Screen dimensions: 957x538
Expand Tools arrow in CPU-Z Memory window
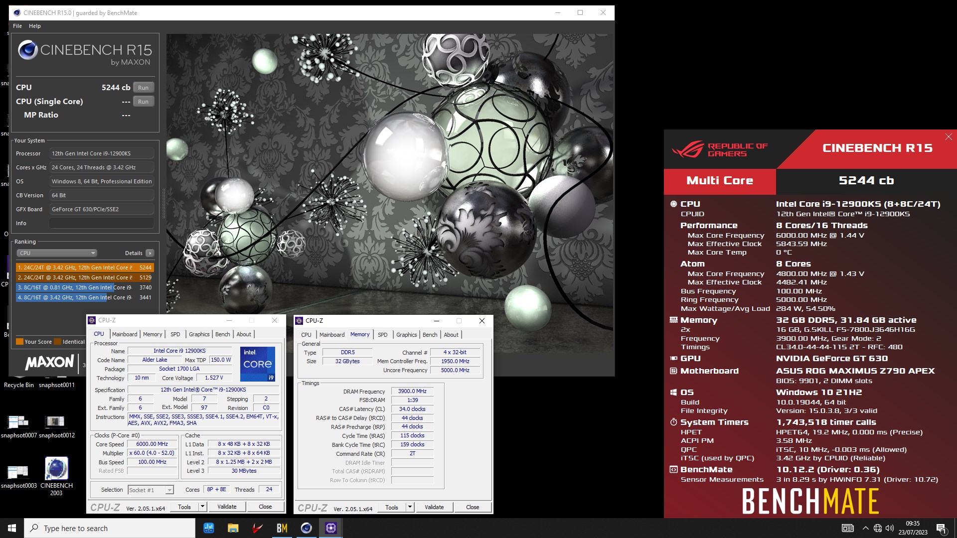[410, 507]
